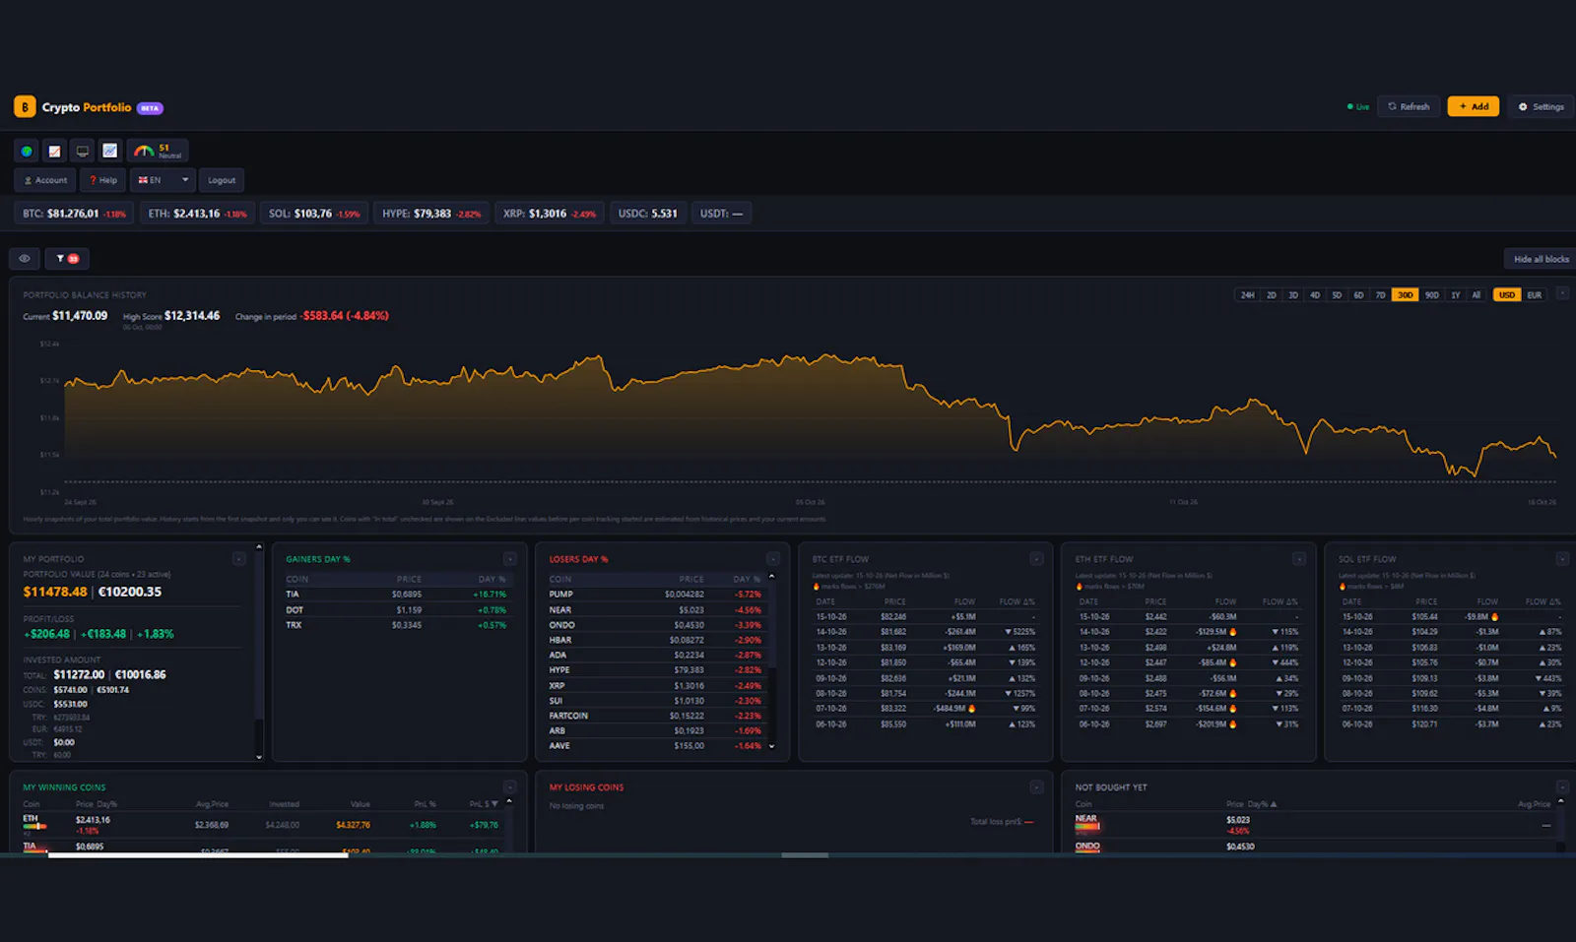Click the HYPE price ticker chip
The width and height of the screenshot is (1576, 942).
point(431,214)
